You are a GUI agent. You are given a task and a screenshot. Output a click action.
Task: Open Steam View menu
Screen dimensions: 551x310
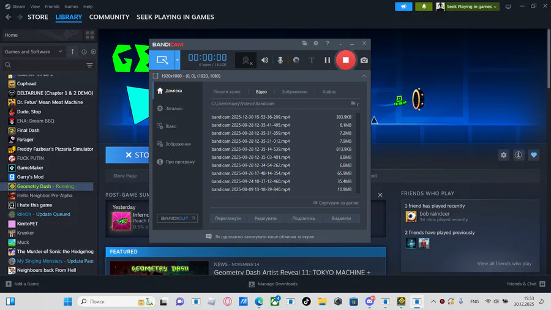point(35,6)
